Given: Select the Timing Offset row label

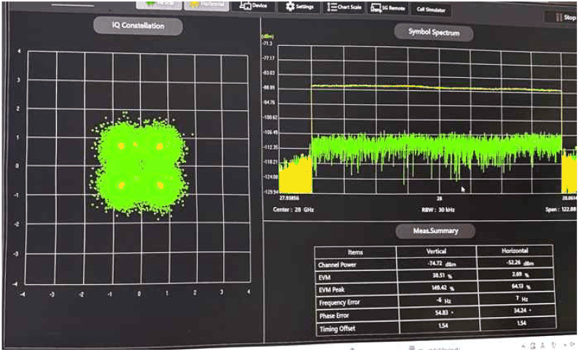Looking at the screenshot, I should [337, 329].
